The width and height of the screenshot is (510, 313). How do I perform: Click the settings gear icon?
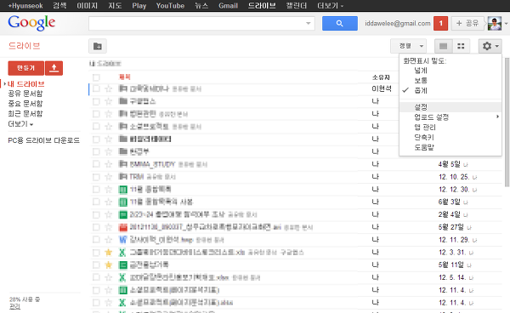pos(490,46)
